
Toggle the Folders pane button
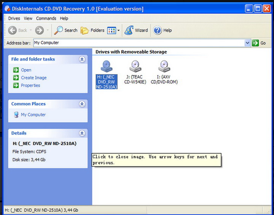tap(92, 30)
